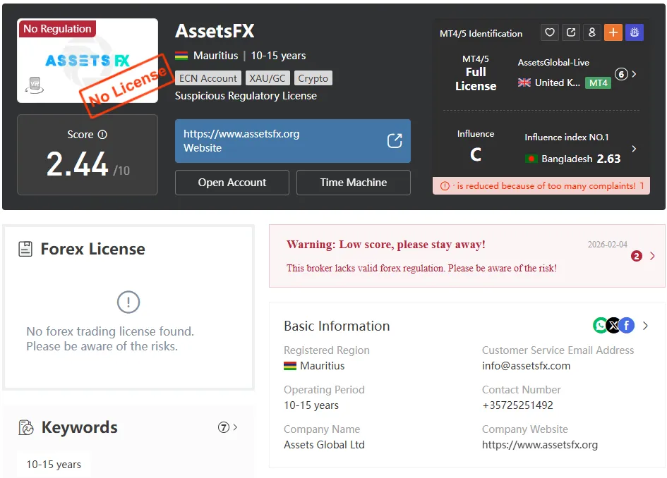This screenshot has width=667, height=478.
Task: Click the Influence C grade
Action: click(x=476, y=154)
